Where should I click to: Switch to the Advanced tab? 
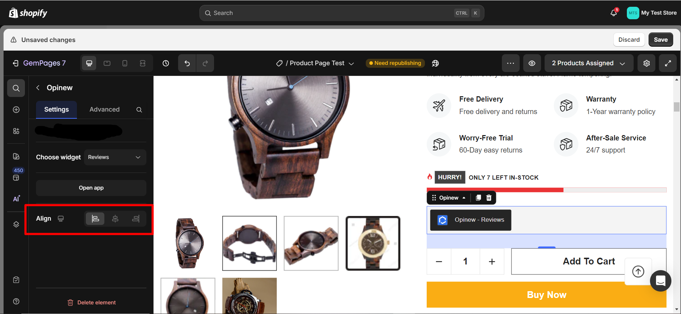(104, 109)
